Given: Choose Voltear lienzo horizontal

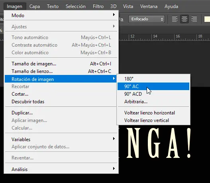Looking at the screenshot, I should tap(153, 113).
